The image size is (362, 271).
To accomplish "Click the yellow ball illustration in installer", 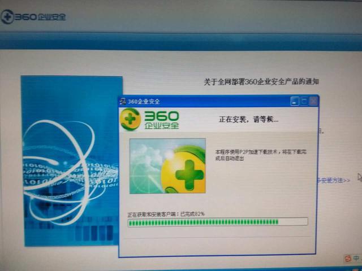I will (167, 166).
